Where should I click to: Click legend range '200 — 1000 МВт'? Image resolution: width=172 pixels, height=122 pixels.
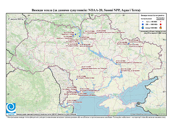pos(151,24)
